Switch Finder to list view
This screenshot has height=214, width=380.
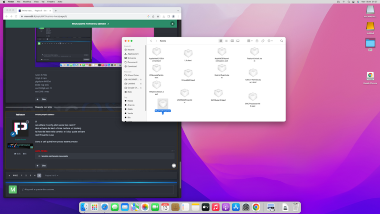click(227, 41)
